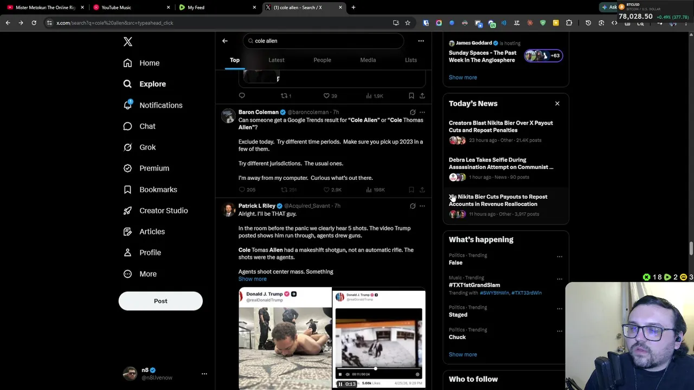The image size is (694, 390).
Task: Open Patrick L Riley's profile name
Action: pos(257,206)
